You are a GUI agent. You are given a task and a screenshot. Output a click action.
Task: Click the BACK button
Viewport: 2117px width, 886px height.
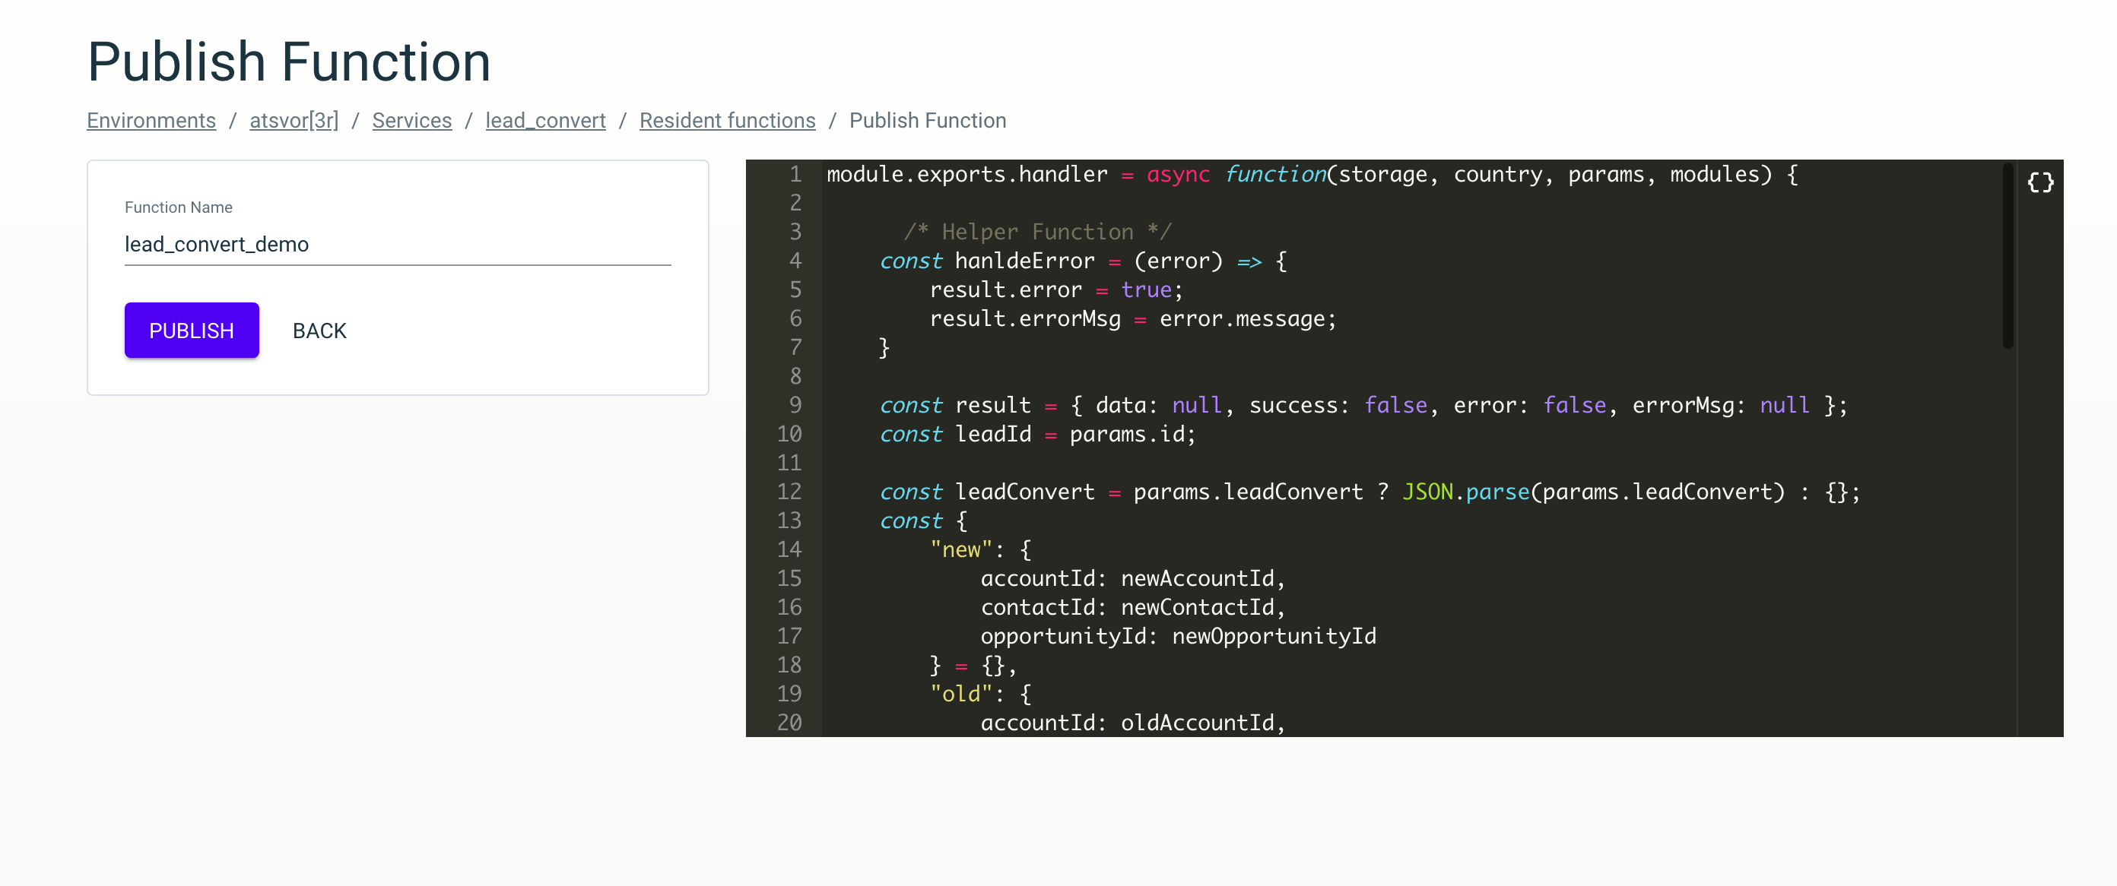(x=319, y=330)
